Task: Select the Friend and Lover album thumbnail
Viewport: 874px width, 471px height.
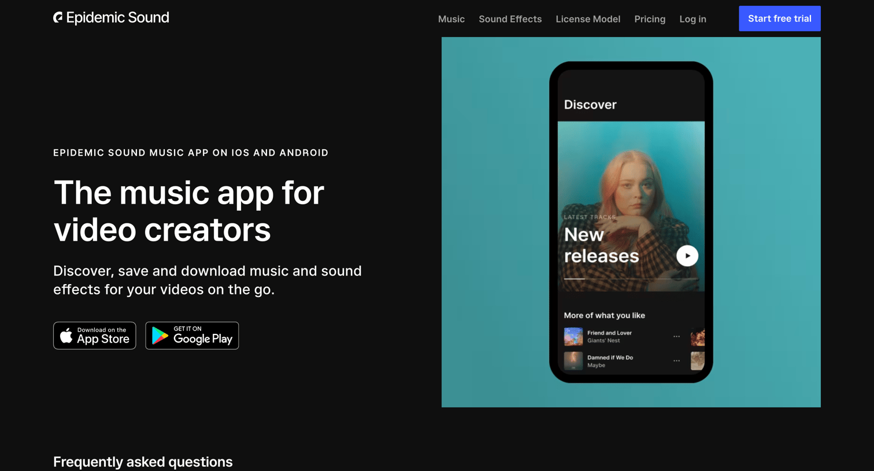Action: click(x=573, y=336)
